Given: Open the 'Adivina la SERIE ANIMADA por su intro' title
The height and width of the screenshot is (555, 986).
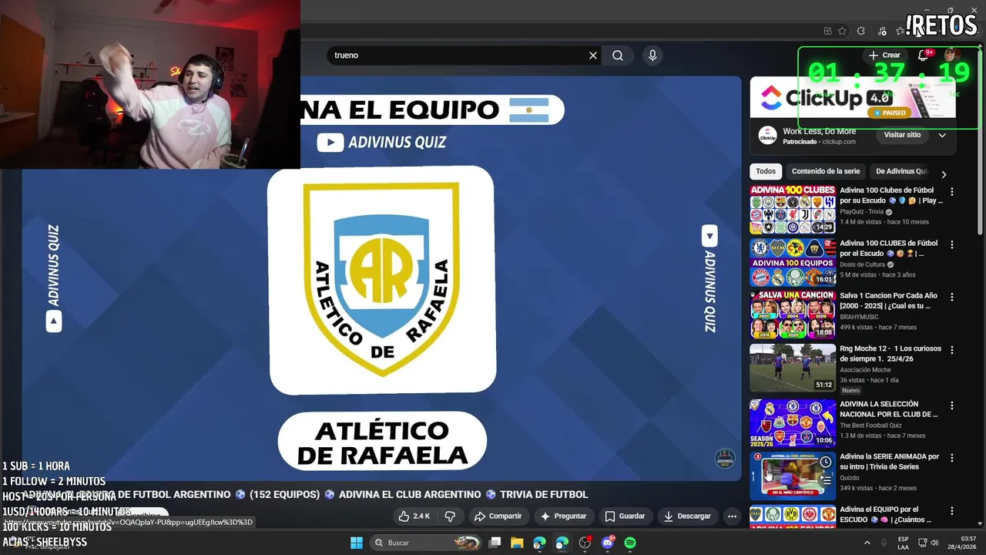Looking at the screenshot, I should click(x=890, y=461).
